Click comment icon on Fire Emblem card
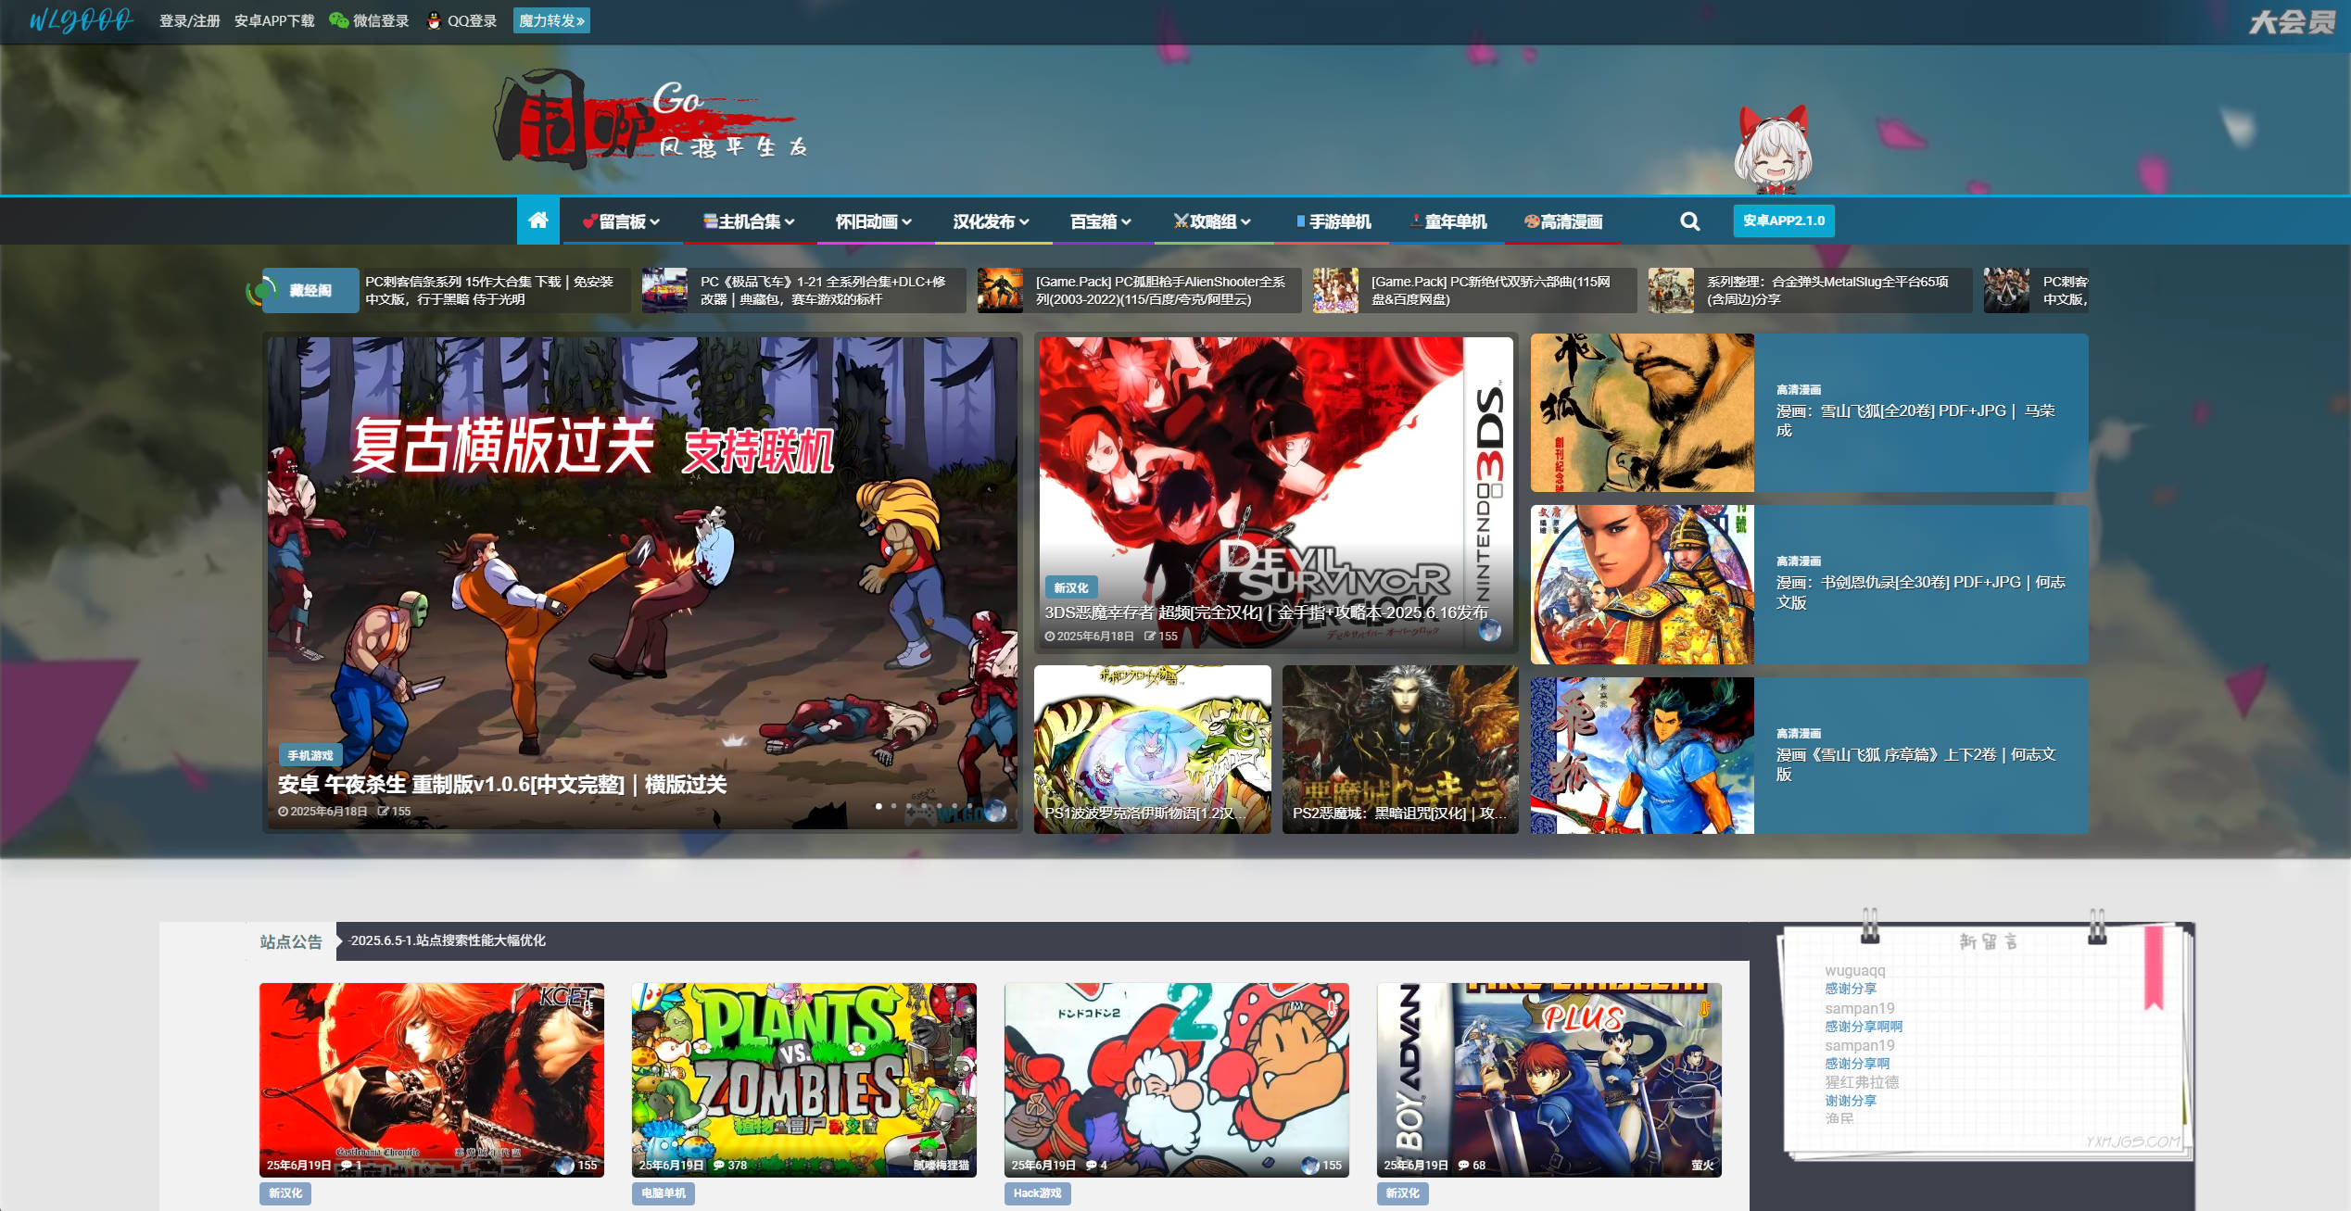Screen dimensions: 2351x1211 click(x=1463, y=1166)
